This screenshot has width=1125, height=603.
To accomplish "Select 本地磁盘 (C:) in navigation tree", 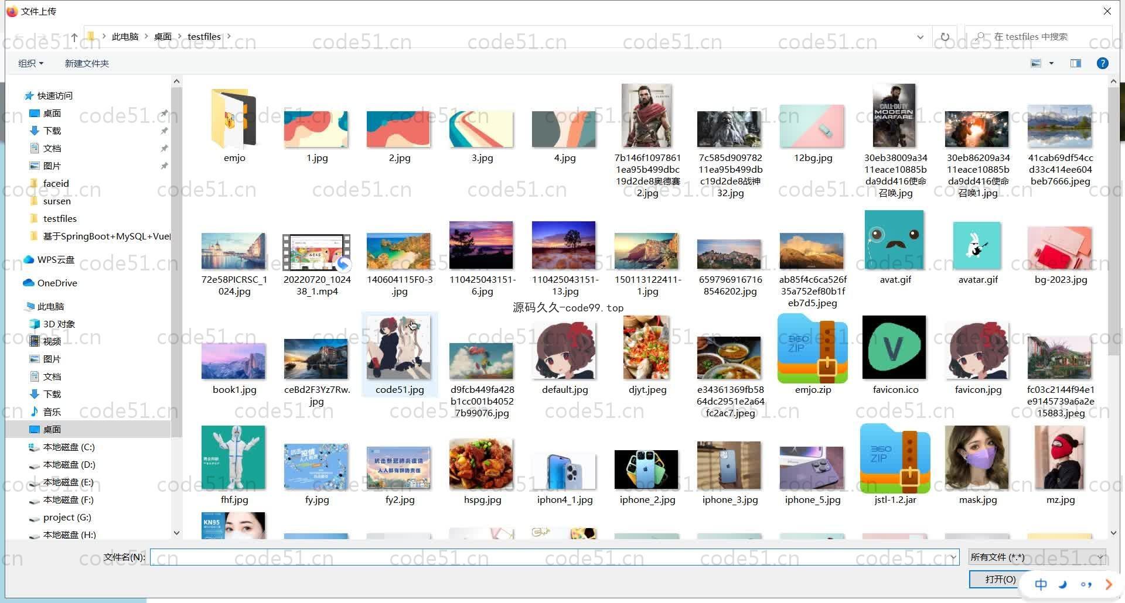I will click(69, 447).
